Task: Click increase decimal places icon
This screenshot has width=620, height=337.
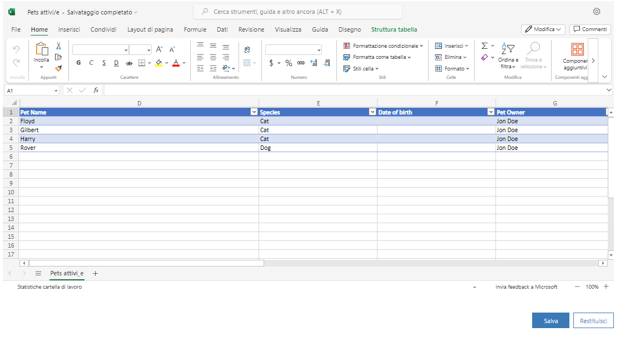Action: point(314,63)
